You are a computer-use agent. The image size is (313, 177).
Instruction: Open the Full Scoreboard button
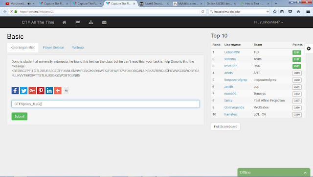(225, 126)
